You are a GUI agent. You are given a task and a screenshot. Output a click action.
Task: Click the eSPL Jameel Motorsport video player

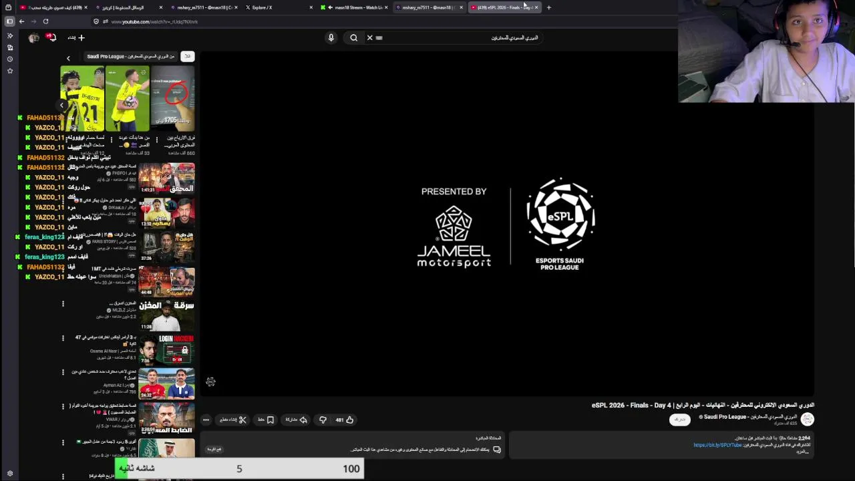pos(507,224)
